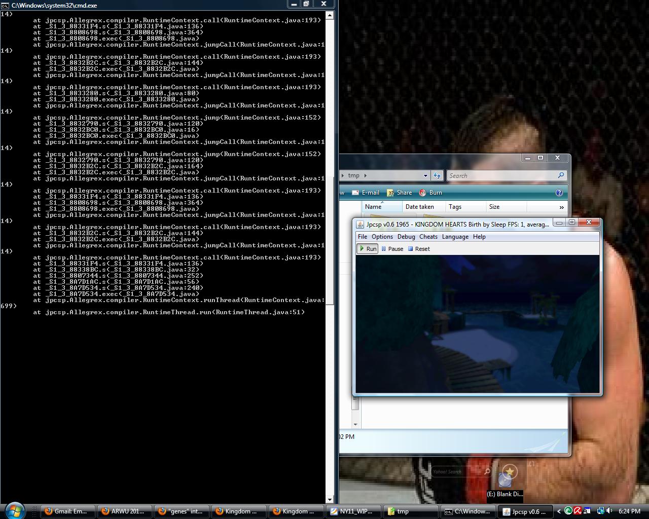Switch to the NY11_WIP taskbar window

353,511
